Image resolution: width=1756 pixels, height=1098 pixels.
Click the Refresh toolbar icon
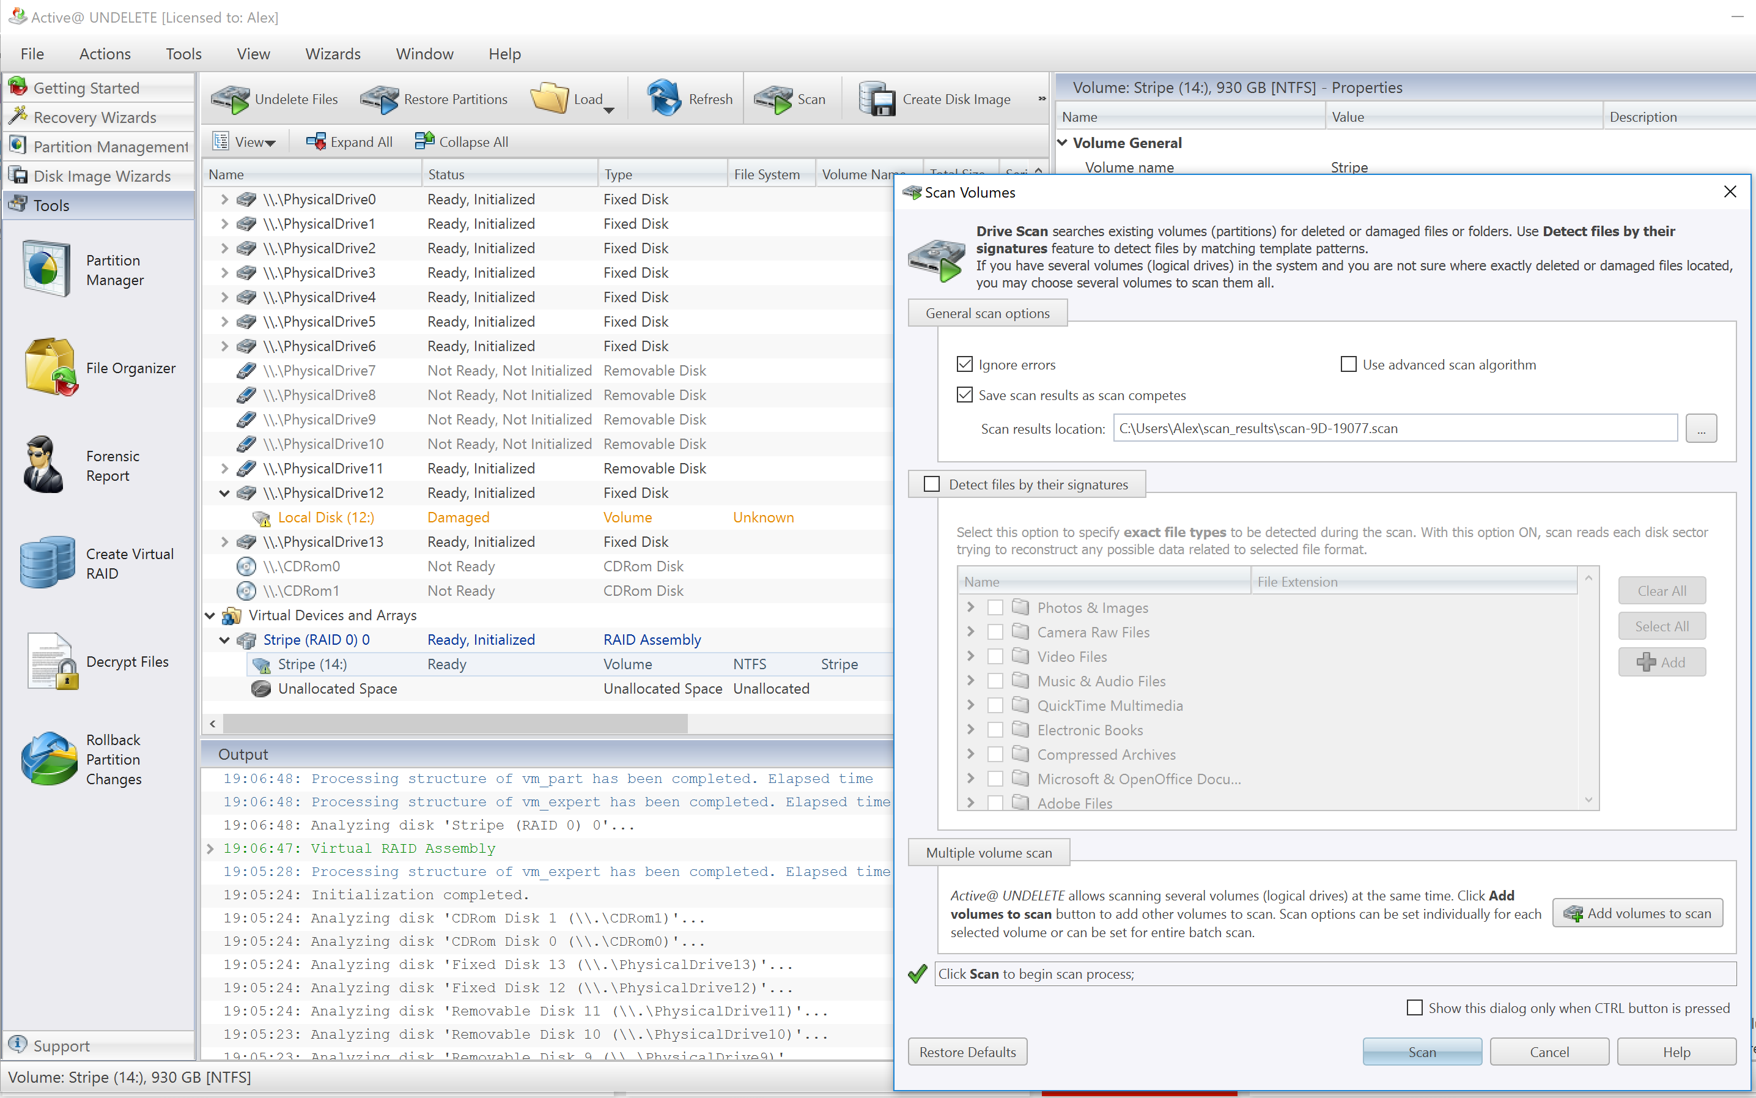point(663,98)
